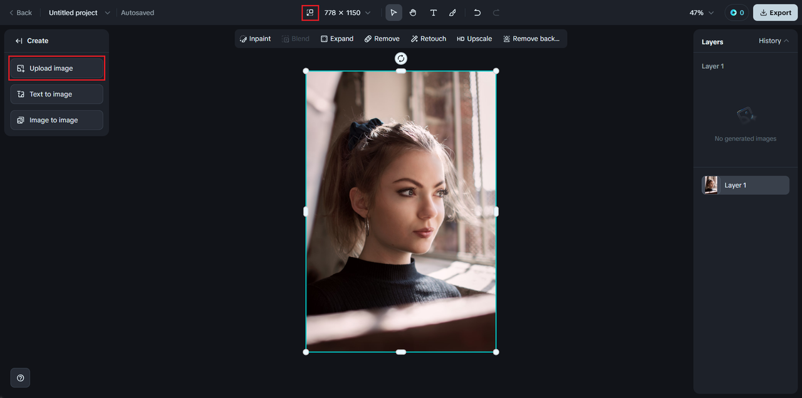The image size is (802, 398).
Task: Switch to the Layers tab
Action: pyautogui.click(x=712, y=41)
